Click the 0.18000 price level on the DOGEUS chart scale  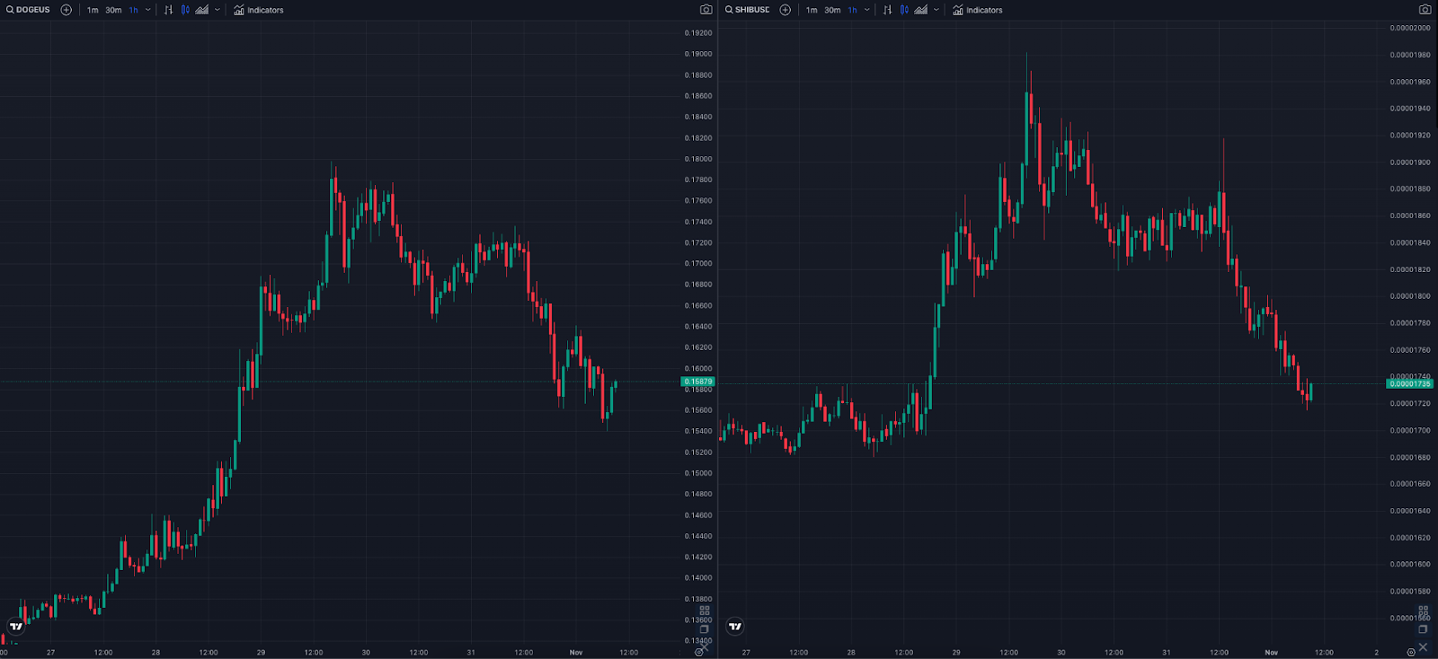tap(698, 159)
